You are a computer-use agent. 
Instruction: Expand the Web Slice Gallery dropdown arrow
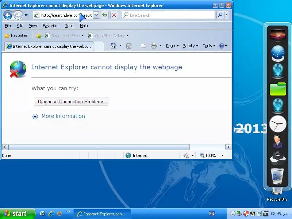pos(127,35)
